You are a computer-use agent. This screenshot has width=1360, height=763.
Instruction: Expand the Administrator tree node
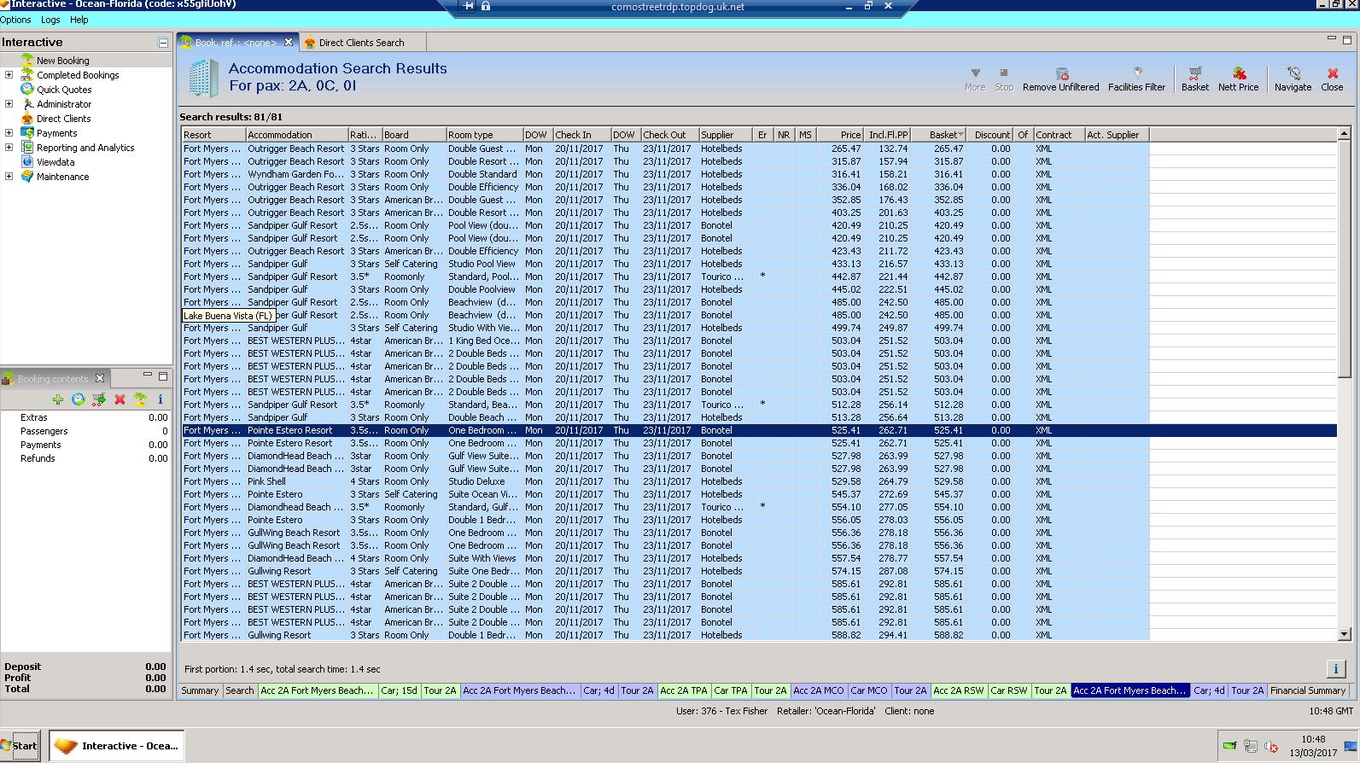(x=9, y=104)
